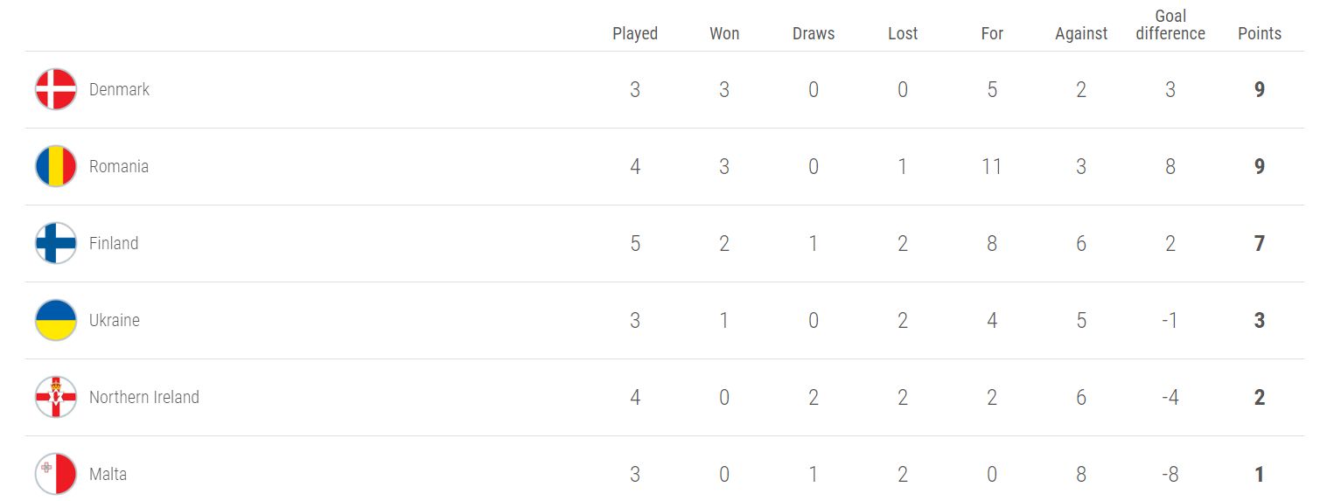Open the Ukraine team name
This screenshot has width=1320, height=501.
pos(115,320)
